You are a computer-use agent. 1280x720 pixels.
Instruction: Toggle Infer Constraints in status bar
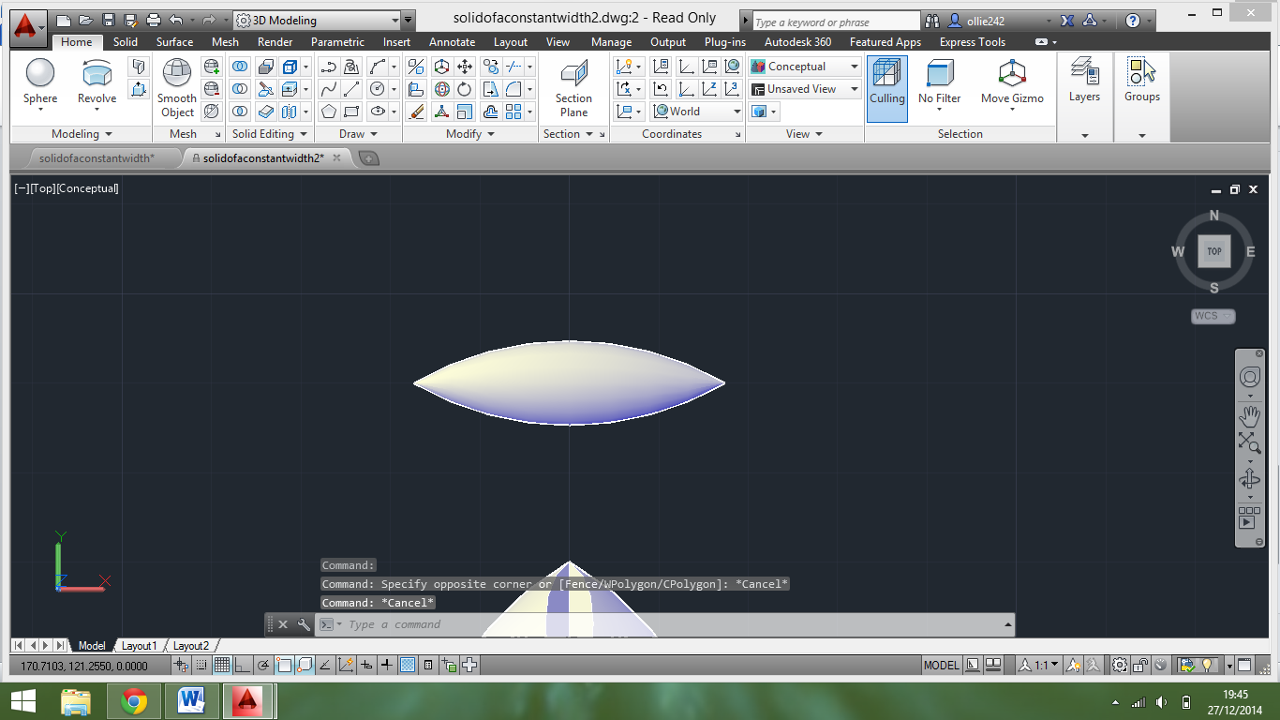pos(181,665)
